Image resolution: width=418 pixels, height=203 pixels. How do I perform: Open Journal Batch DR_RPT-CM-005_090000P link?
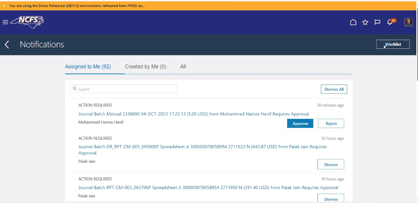click(x=202, y=150)
